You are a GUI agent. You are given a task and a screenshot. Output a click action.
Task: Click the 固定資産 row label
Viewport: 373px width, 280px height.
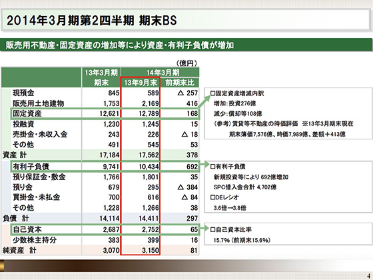click(27, 113)
